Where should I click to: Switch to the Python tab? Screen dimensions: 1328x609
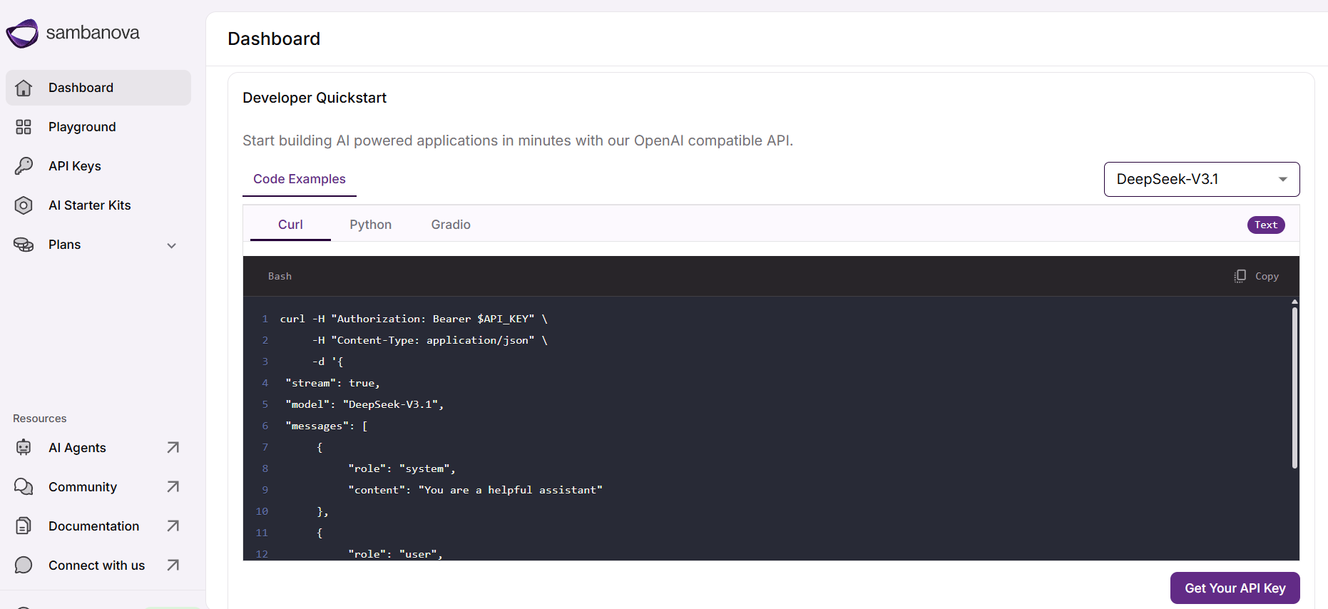pyautogui.click(x=371, y=225)
